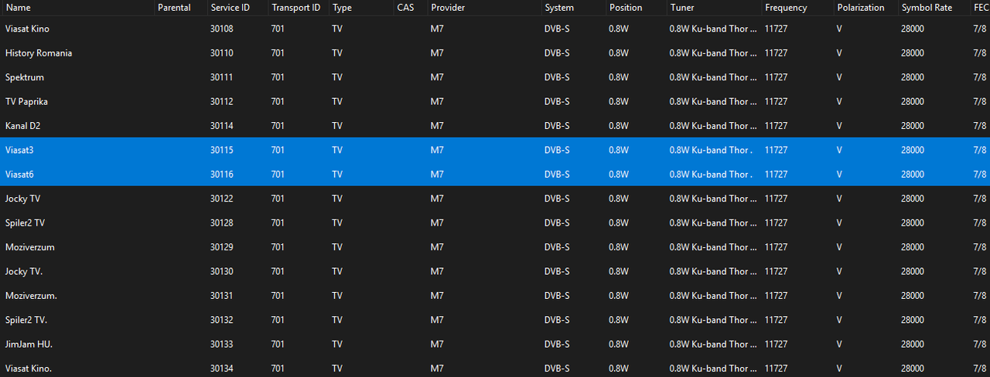The height and width of the screenshot is (377, 990).
Task: Sort by the FEC column header
Action: pyautogui.click(x=980, y=8)
